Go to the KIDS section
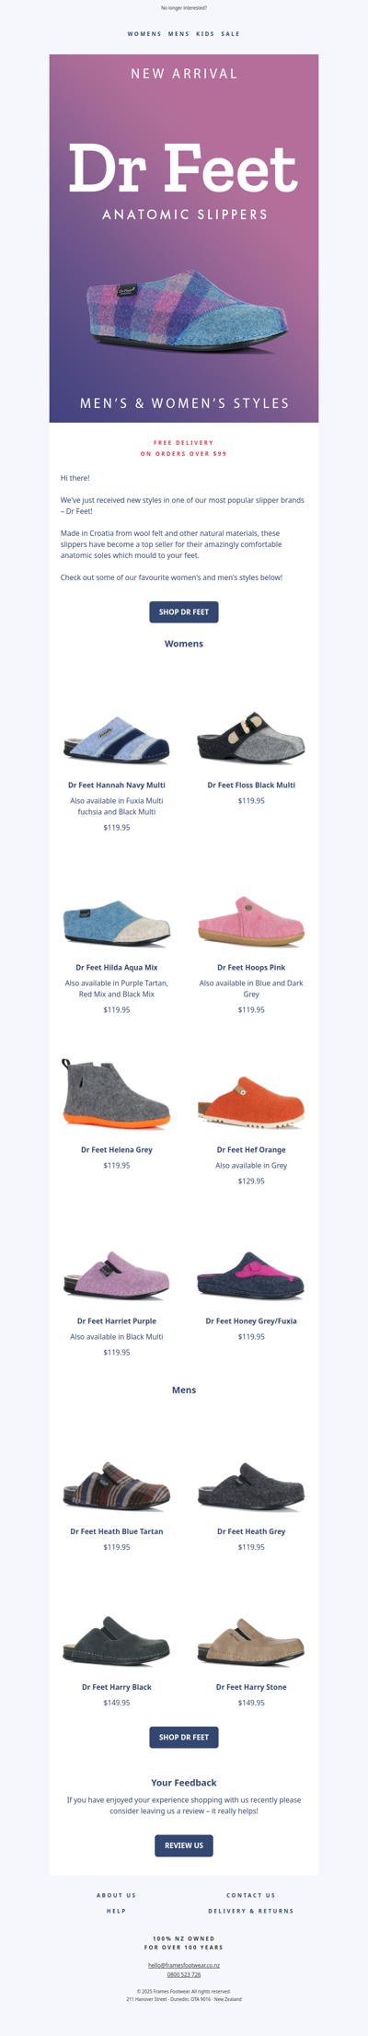Image resolution: width=368 pixels, height=2036 pixels. 205,34
